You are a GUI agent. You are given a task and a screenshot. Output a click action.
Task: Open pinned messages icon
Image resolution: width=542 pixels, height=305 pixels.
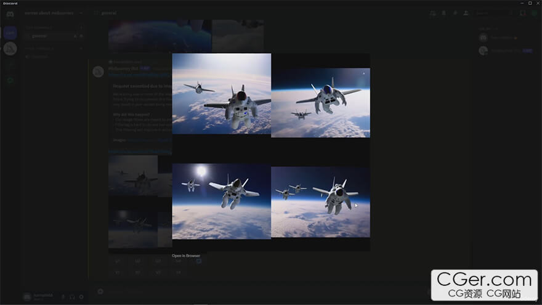click(x=455, y=13)
